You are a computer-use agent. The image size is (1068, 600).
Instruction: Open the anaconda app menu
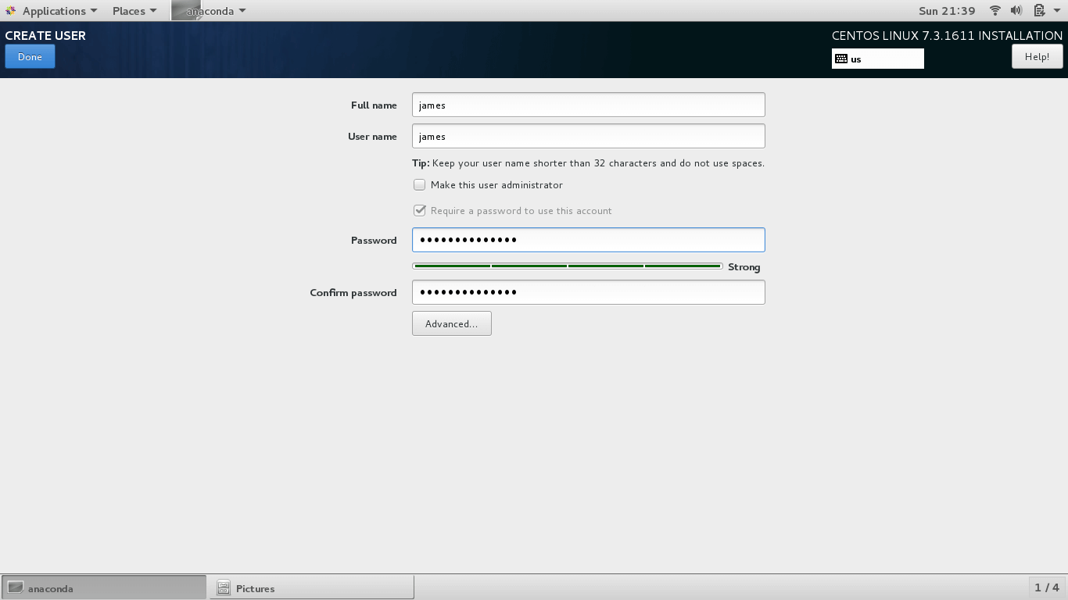point(210,11)
